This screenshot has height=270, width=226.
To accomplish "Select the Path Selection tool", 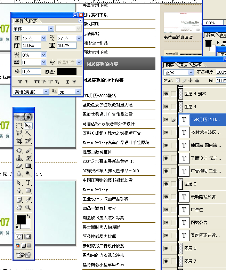I will click(x=19, y=183).
